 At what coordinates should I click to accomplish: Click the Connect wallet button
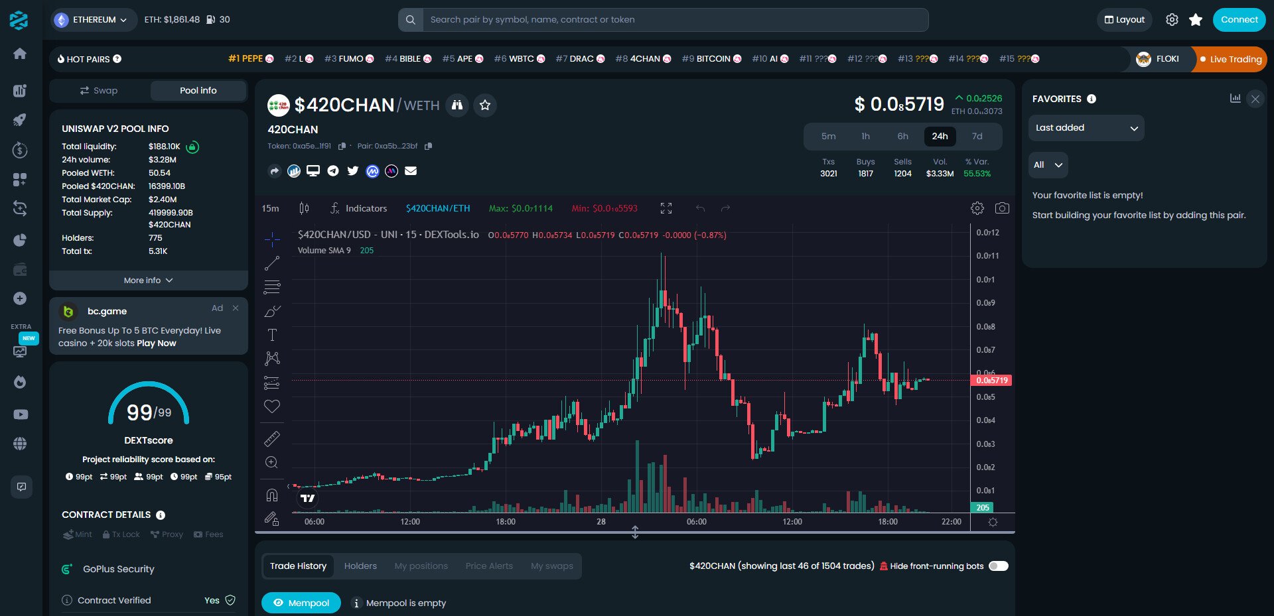click(1238, 20)
